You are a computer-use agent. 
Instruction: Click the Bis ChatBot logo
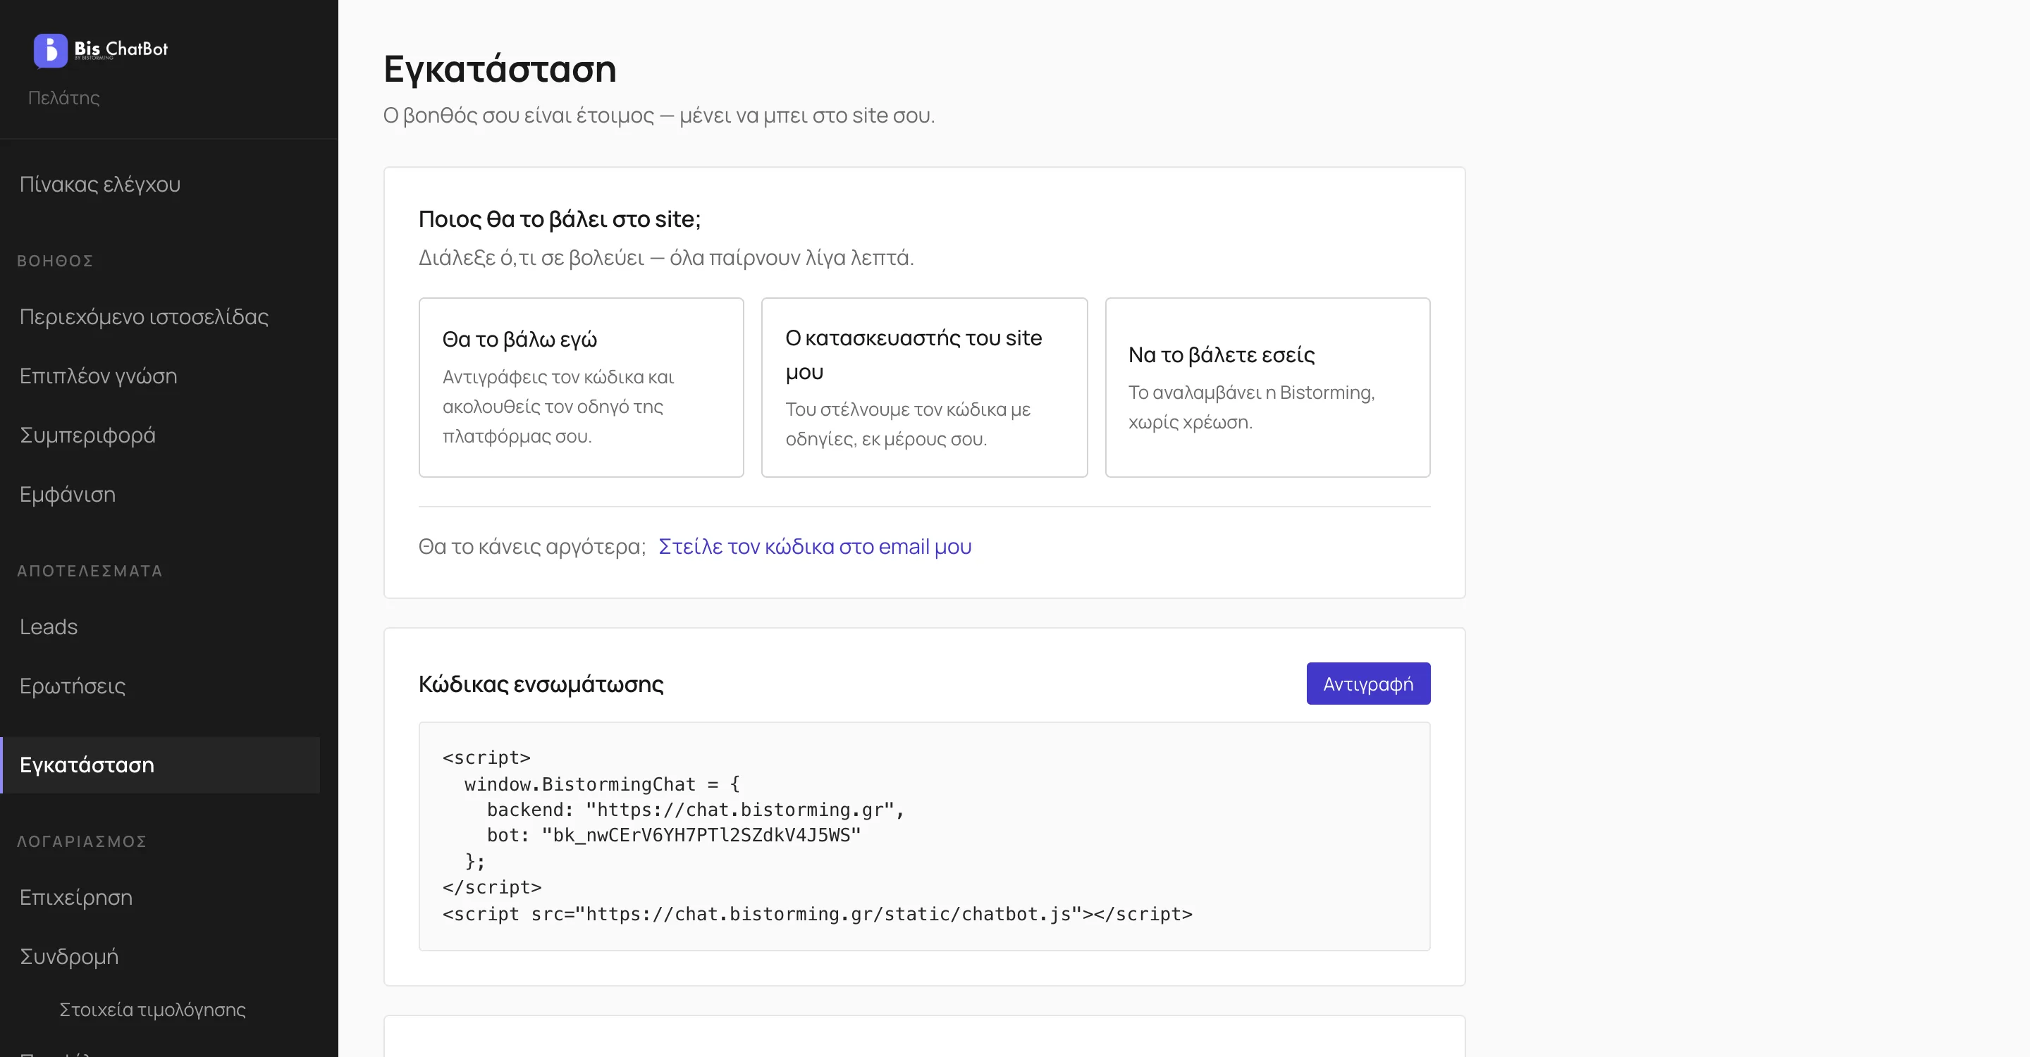pos(101,49)
